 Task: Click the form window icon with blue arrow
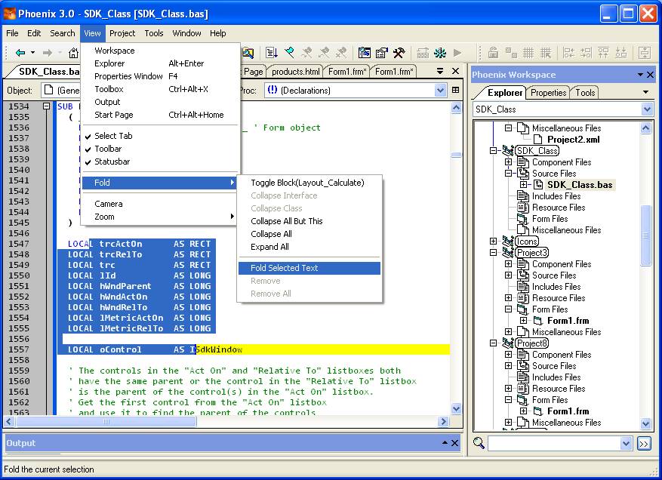point(364,53)
